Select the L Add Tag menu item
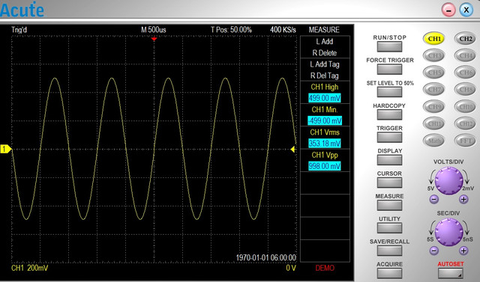The height and width of the screenshot is (282, 480). point(325,64)
